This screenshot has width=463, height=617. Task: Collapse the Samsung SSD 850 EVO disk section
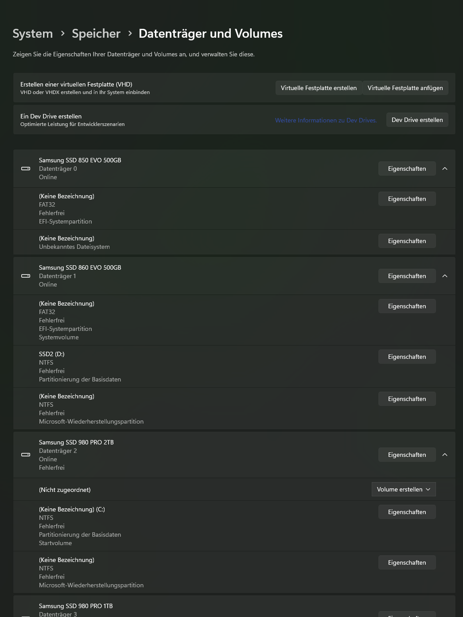tap(445, 169)
